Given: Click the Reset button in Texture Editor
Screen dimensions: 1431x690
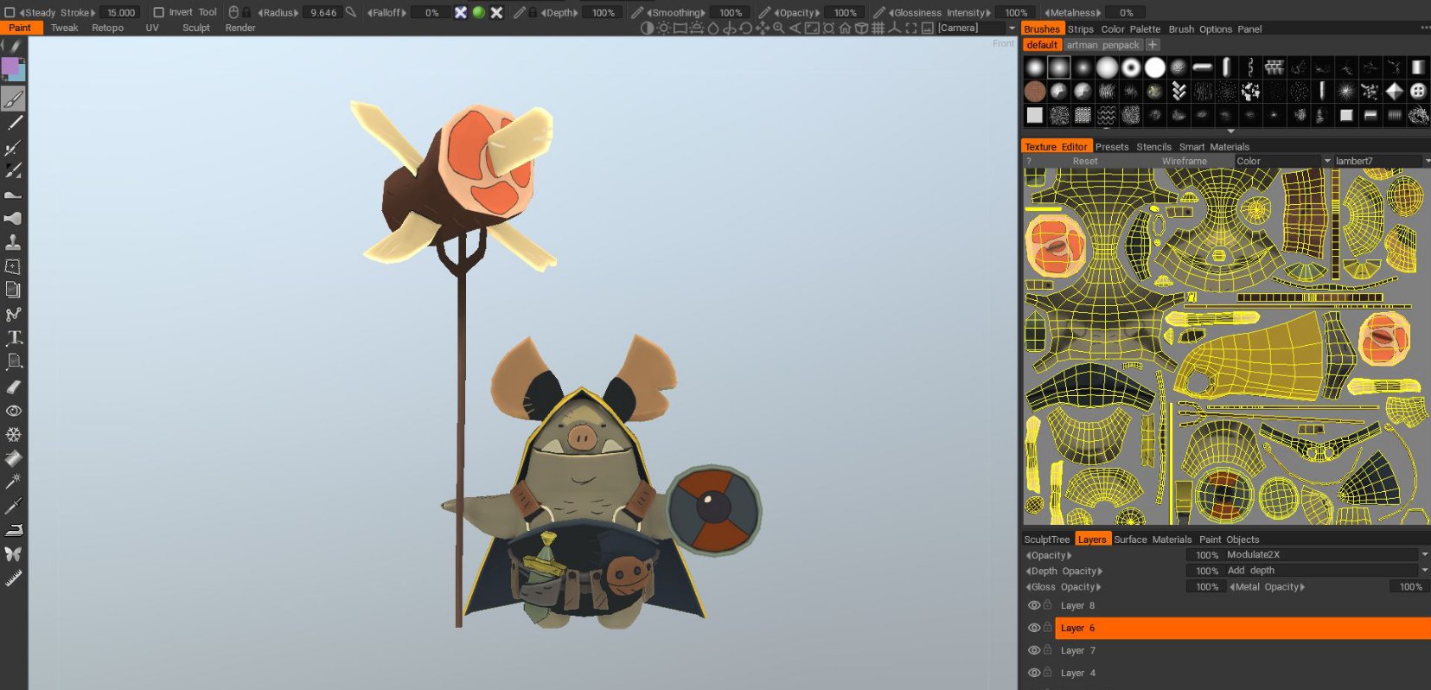Looking at the screenshot, I should 1085,161.
